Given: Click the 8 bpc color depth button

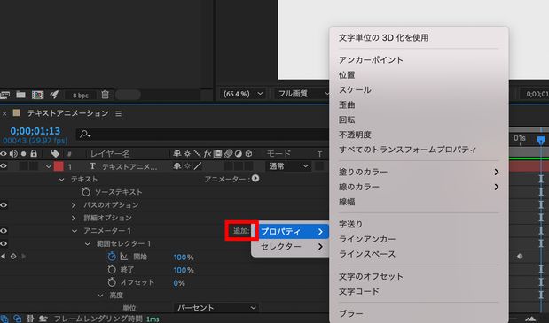Looking at the screenshot, I should pyautogui.click(x=81, y=96).
